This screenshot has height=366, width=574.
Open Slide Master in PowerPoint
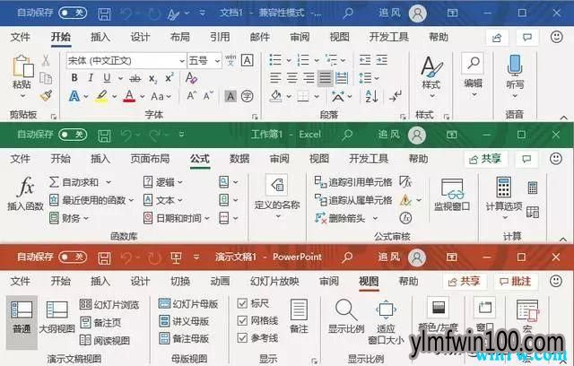(188, 303)
